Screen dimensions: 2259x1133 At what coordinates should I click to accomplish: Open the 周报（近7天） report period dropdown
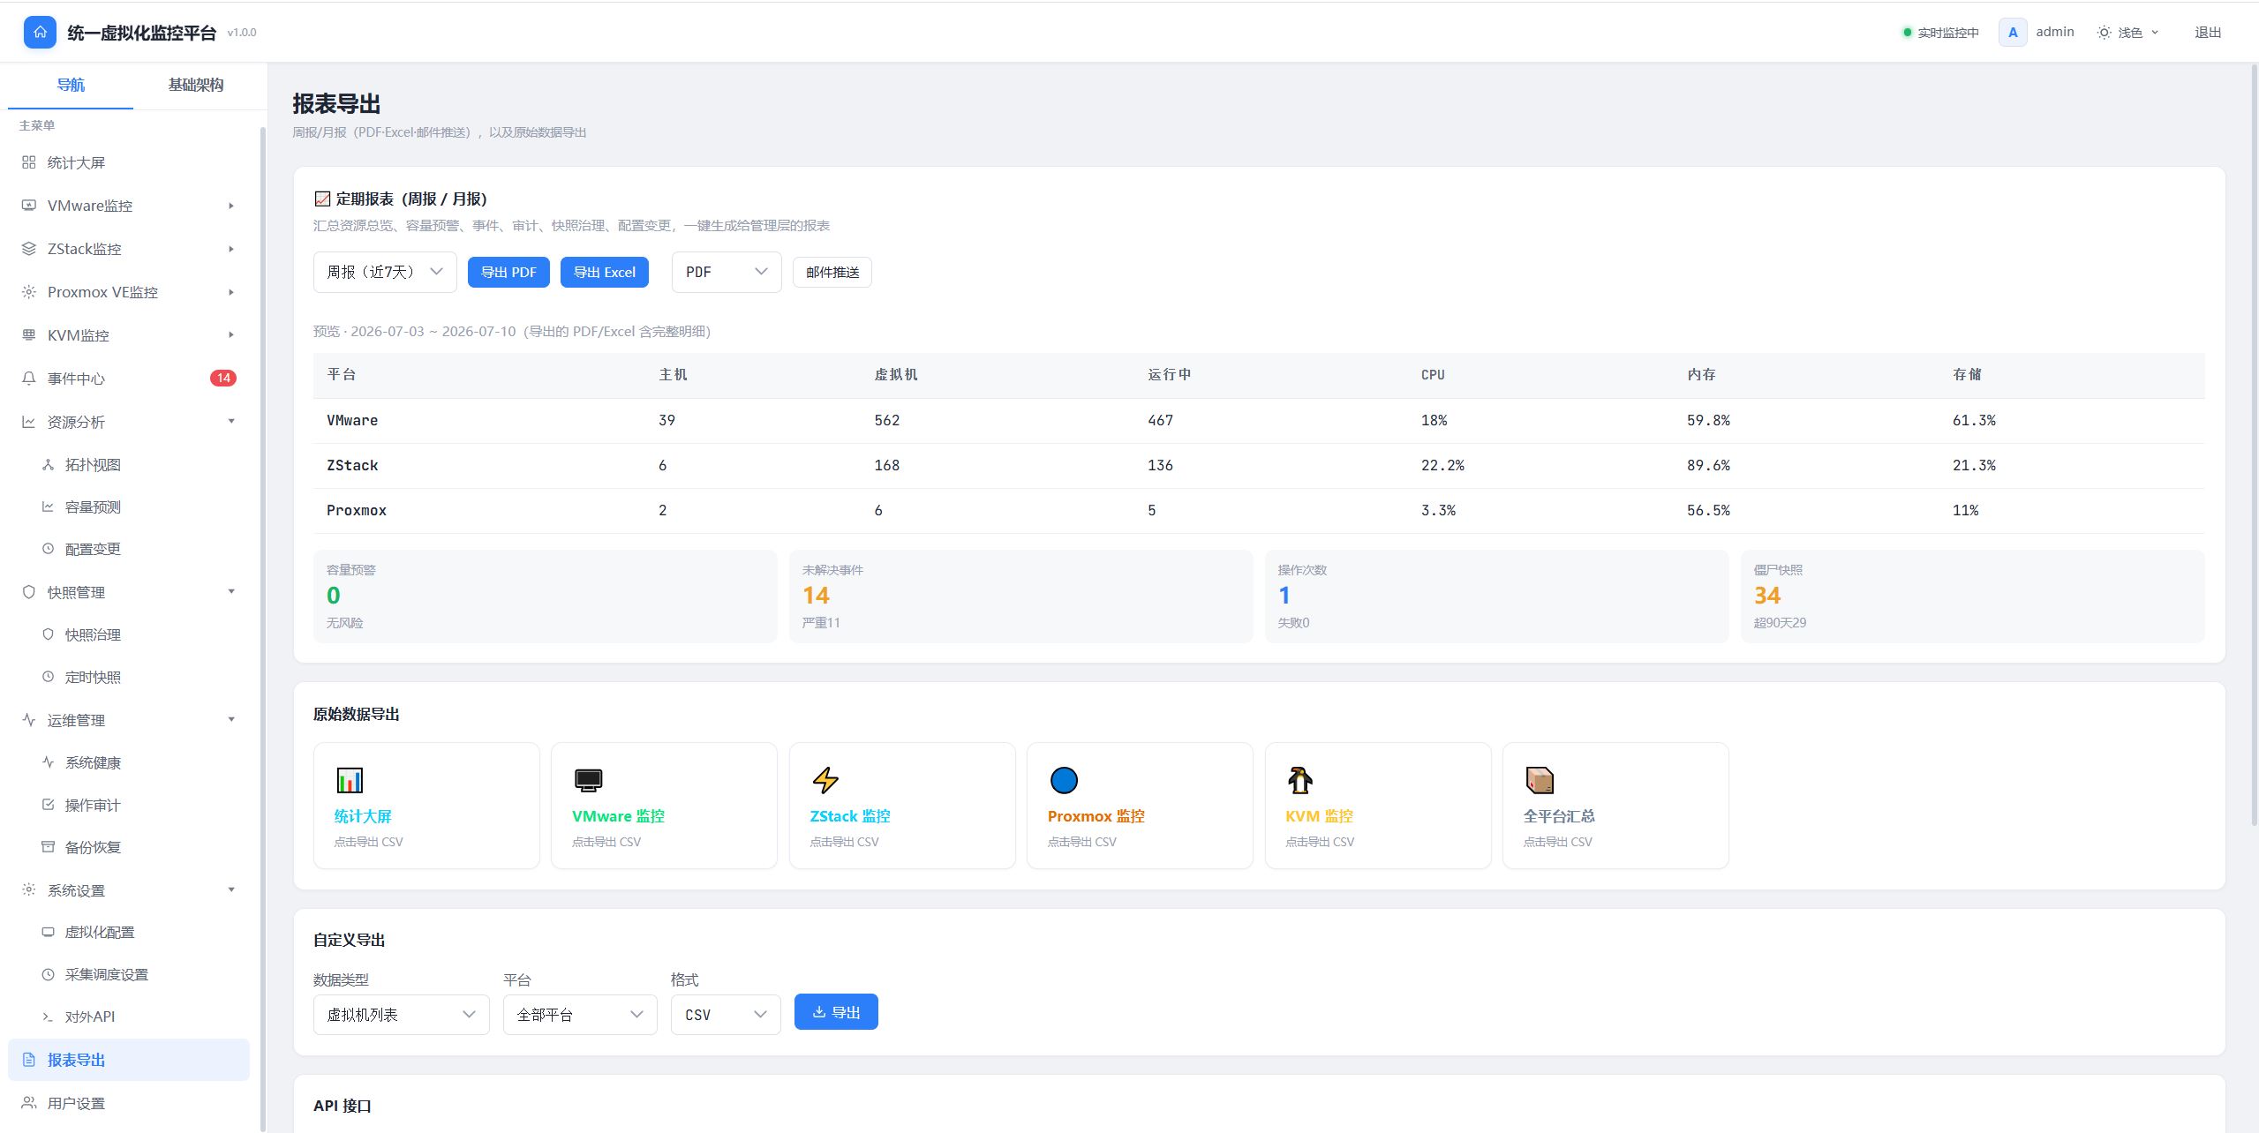(x=385, y=272)
